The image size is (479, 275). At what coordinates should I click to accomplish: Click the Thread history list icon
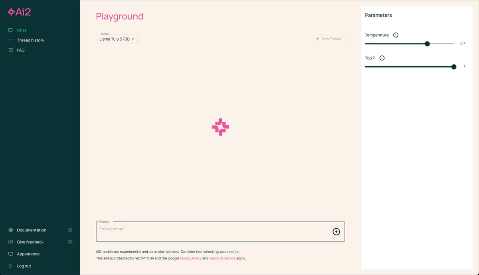10,40
